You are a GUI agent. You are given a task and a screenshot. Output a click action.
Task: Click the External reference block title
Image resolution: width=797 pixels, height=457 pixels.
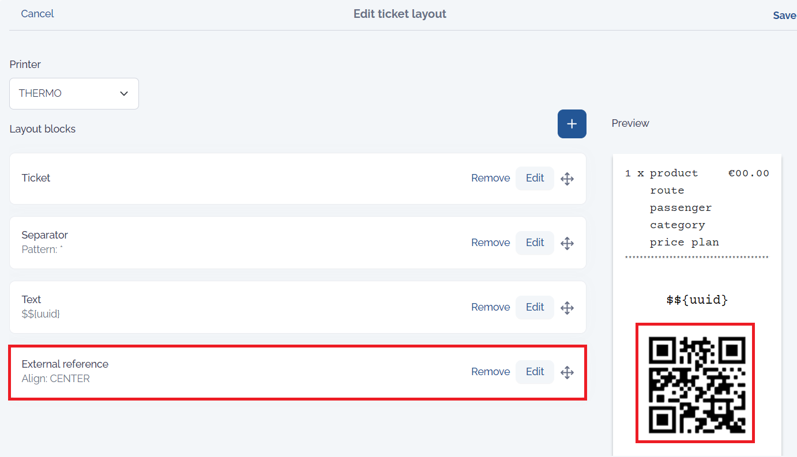point(65,364)
